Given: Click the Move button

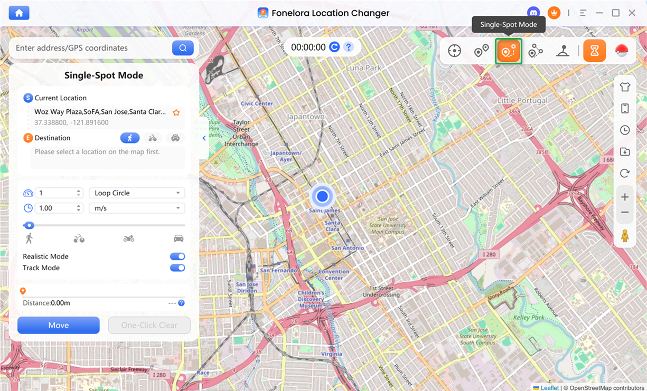Looking at the screenshot, I should click(x=59, y=326).
